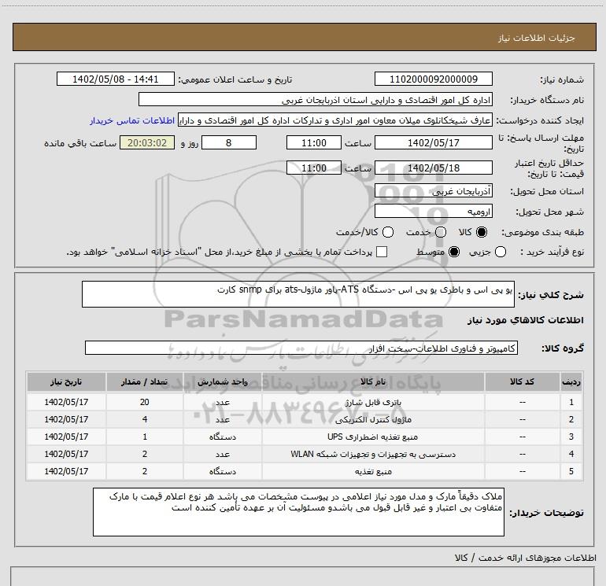Screen dimensions: 606x586
Task: Click the تاریخ نیاز column header
Action: pos(66,381)
